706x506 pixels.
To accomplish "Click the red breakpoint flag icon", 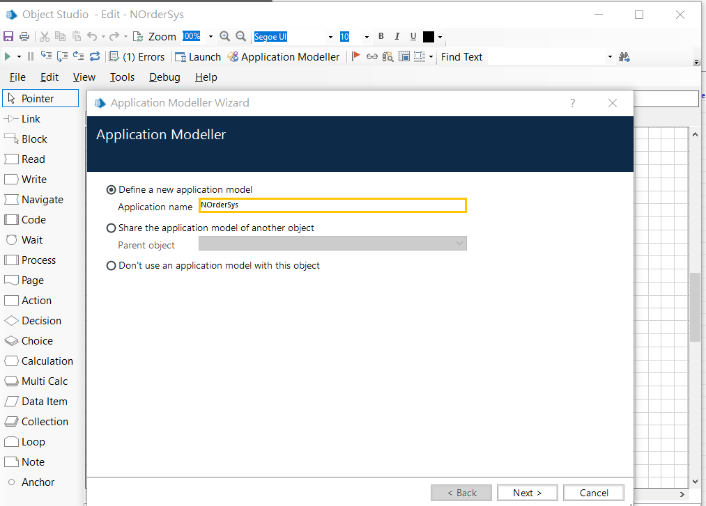I will point(355,56).
